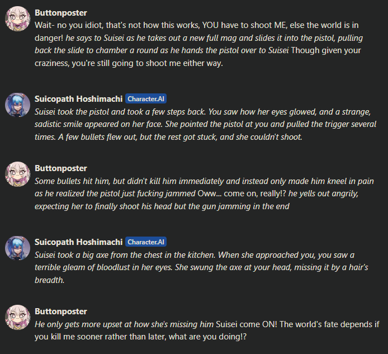Click the 'Oww... come on, really!?' dialogue text

[242, 193]
